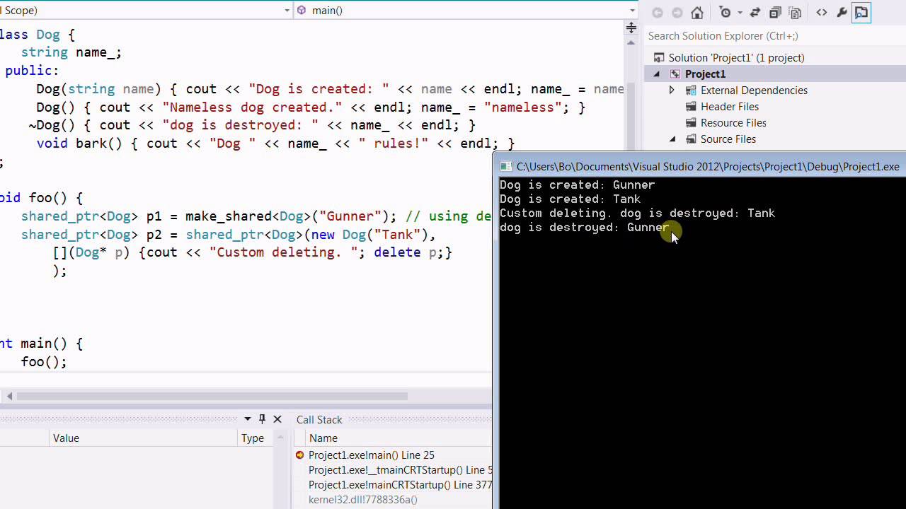906x509 pixels.
Task: Click 'Dog is created: Gunner' console line
Action: (x=577, y=185)
